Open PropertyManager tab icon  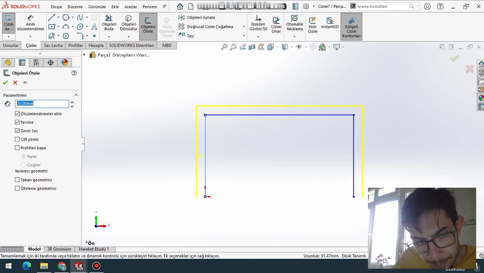[22, 63]
